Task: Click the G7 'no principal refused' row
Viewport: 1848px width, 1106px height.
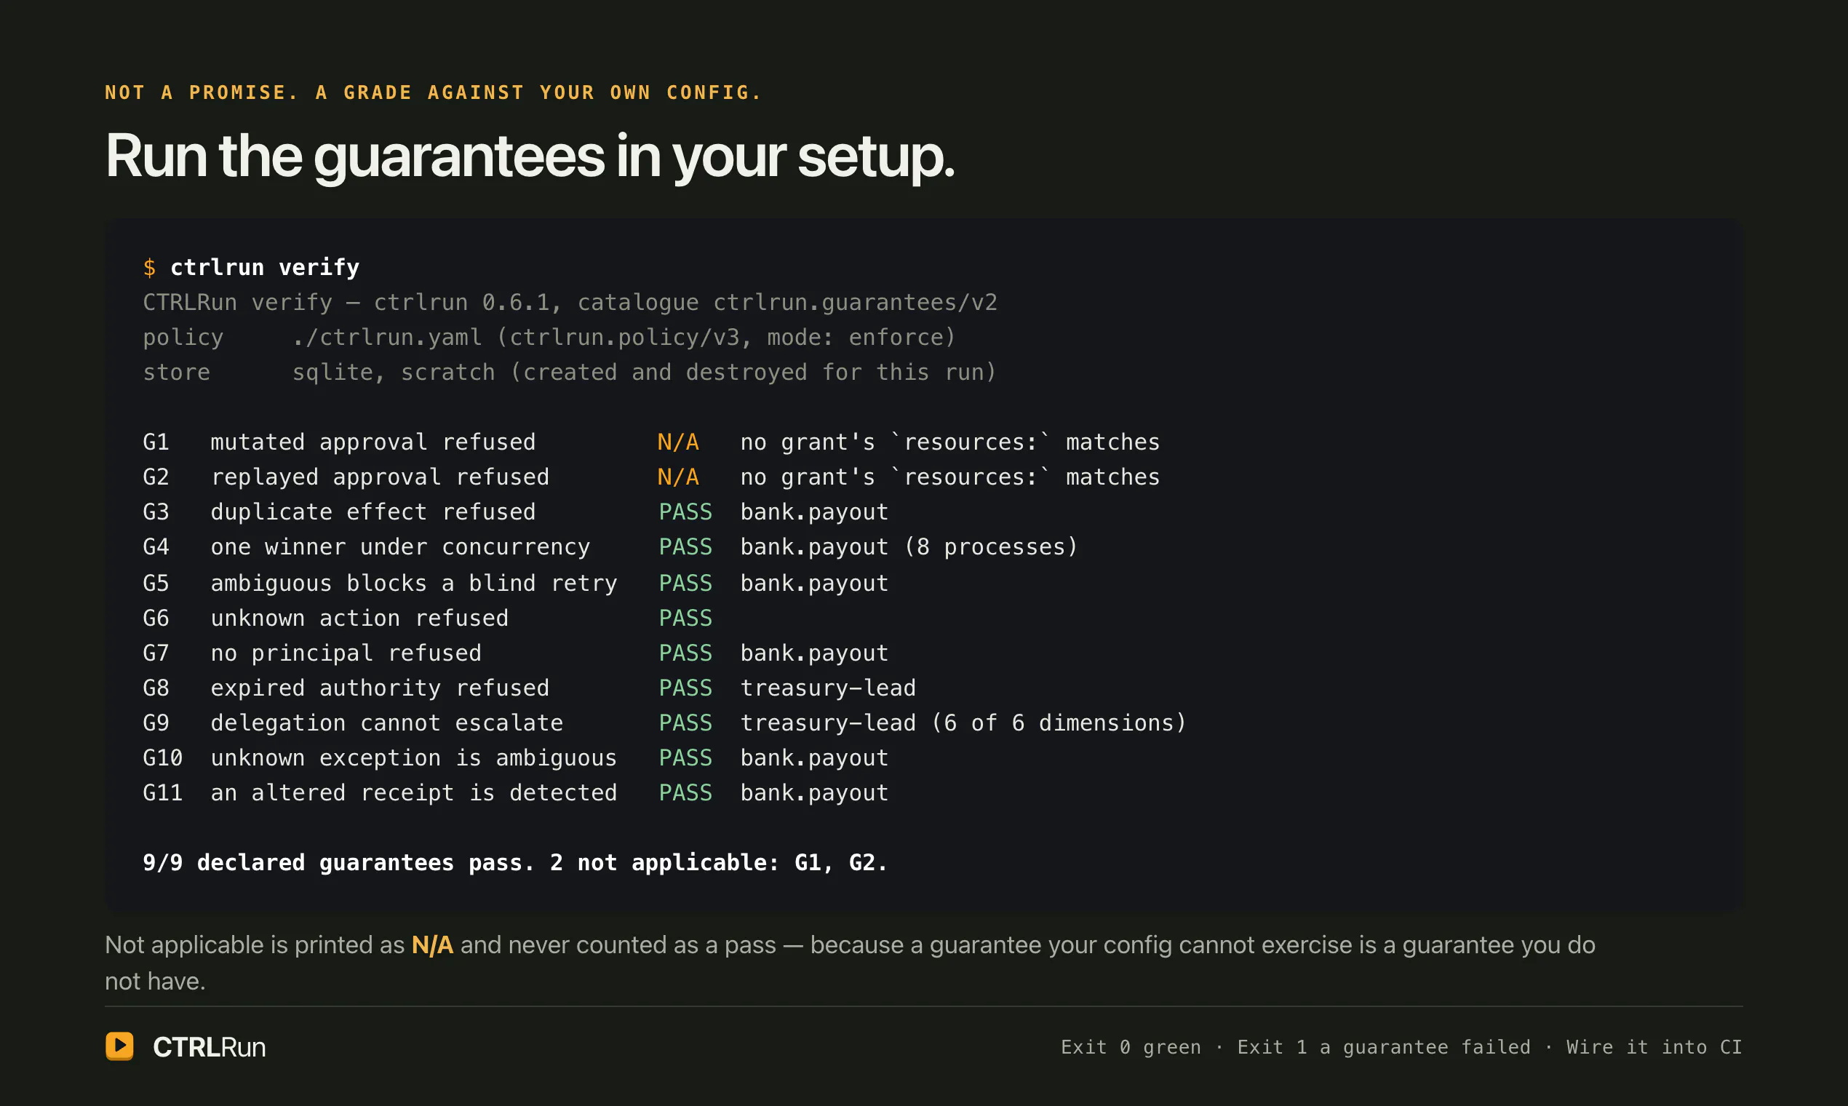Action: tap(516, 653)
